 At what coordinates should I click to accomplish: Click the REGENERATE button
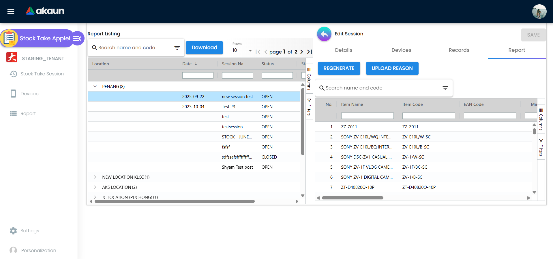(x=339, y=68)
